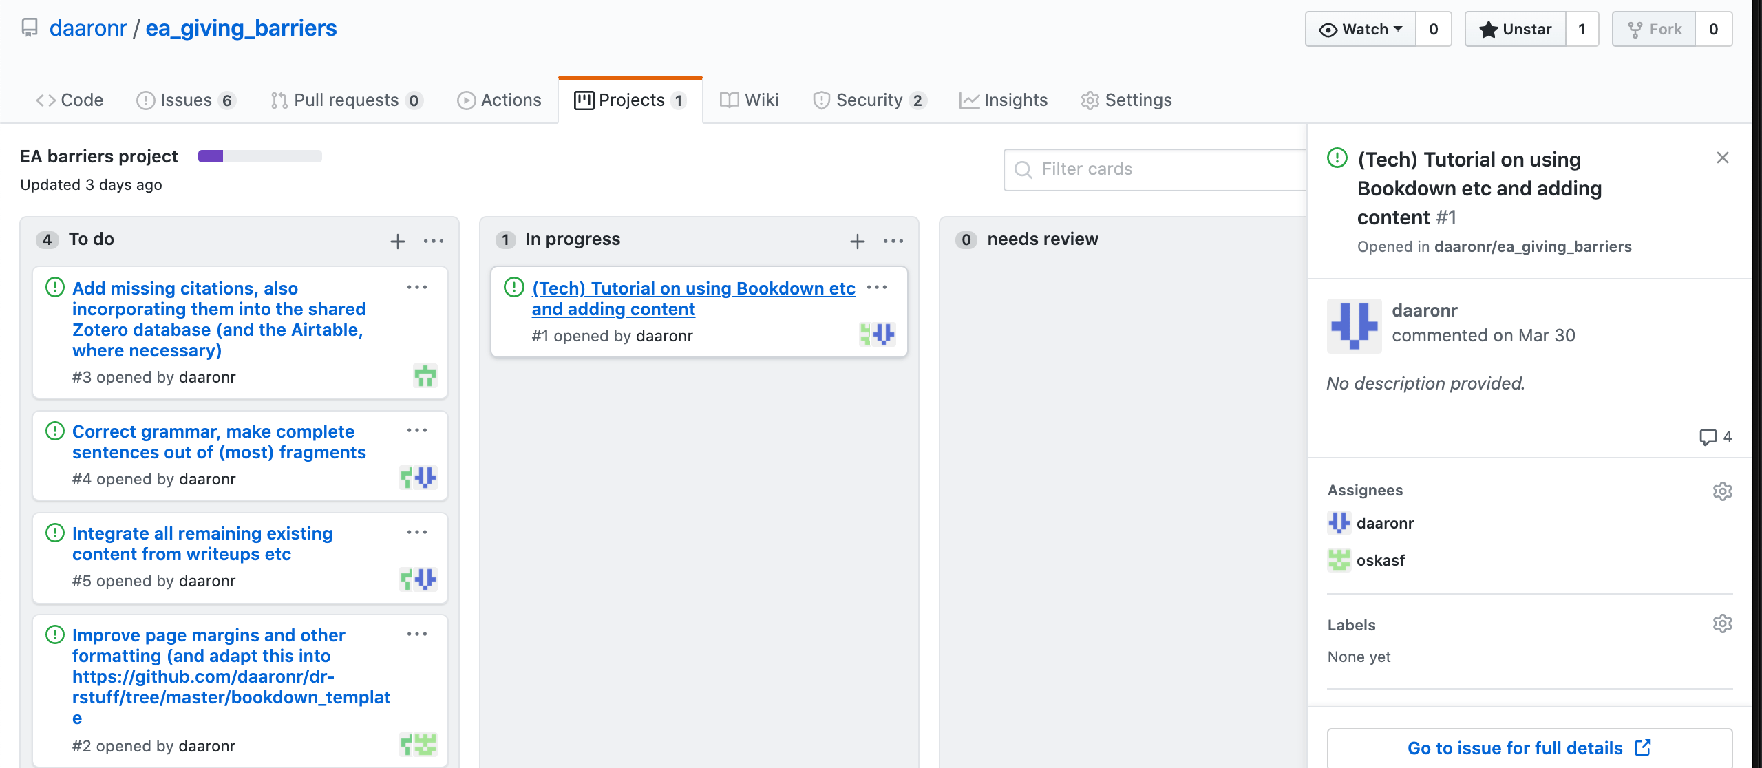Open the In progress column options menu
1762x768 pixels.
pos(893,241)
